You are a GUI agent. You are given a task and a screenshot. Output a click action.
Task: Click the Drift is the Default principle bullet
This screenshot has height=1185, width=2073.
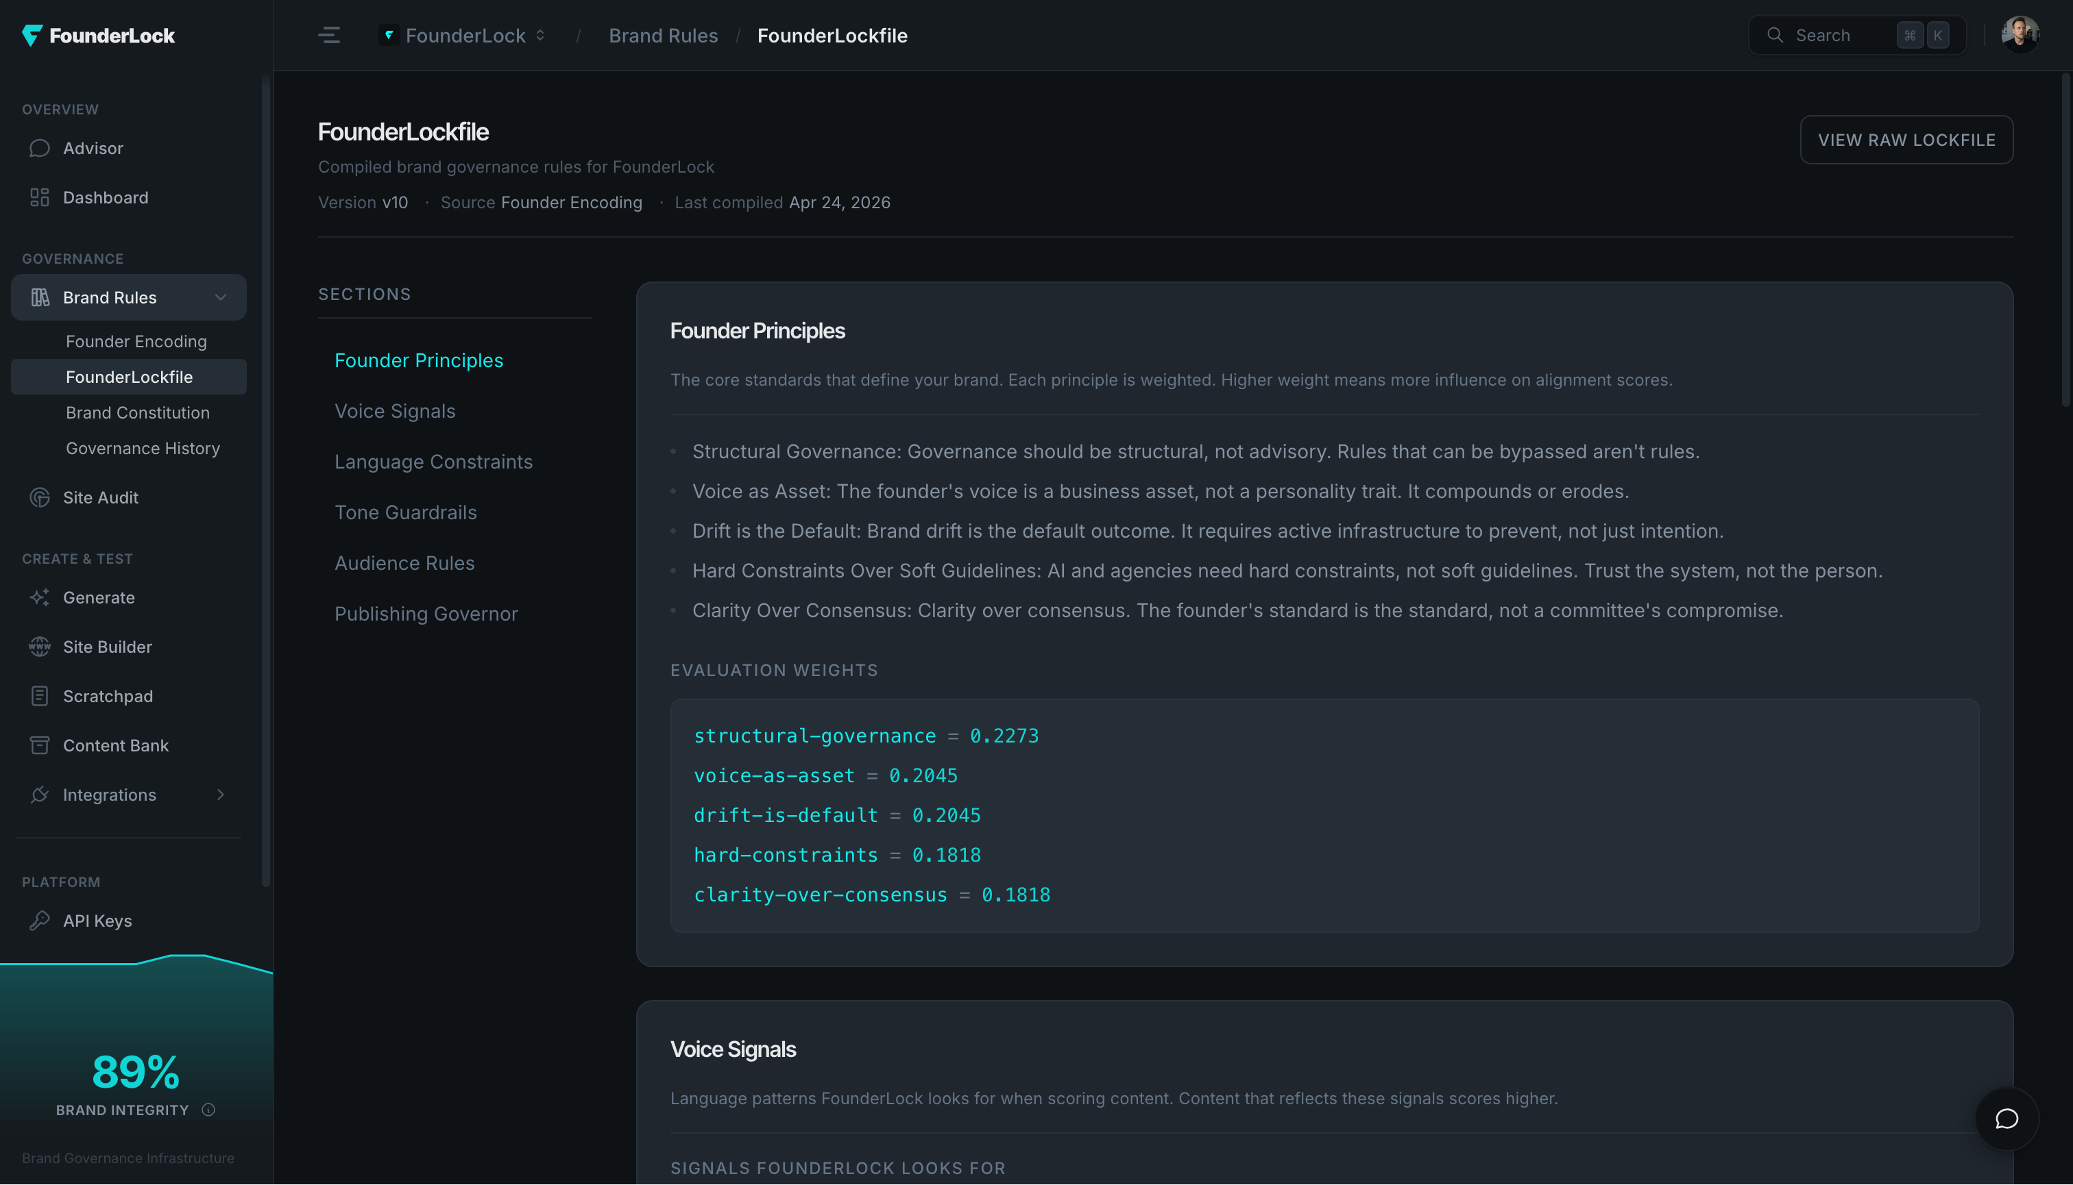(1207, 532)
